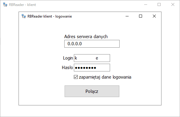Click the 'RBReader - klient' main title text

click(x=22, y=5)
